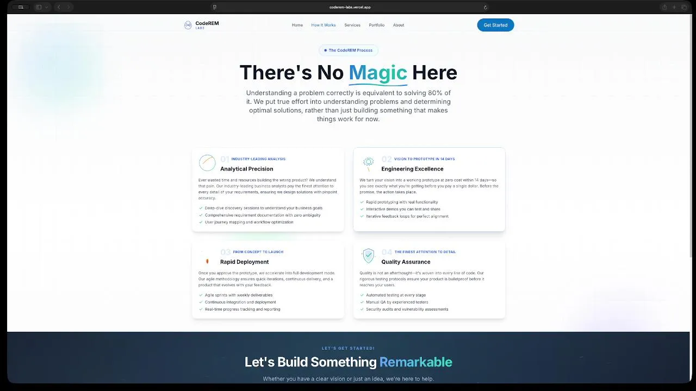Click the page settings icon in address bar
The image size is (696, 391).
coord(215,7)
